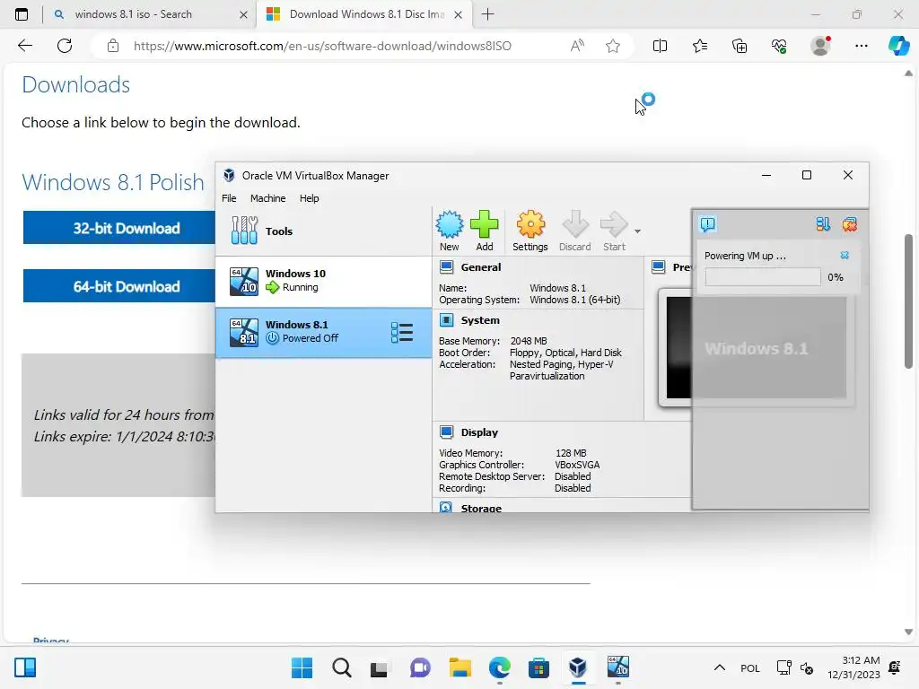Open File menu in VirtualBox Manager
This screenshot has height=689, width=919.
point(229,198)
